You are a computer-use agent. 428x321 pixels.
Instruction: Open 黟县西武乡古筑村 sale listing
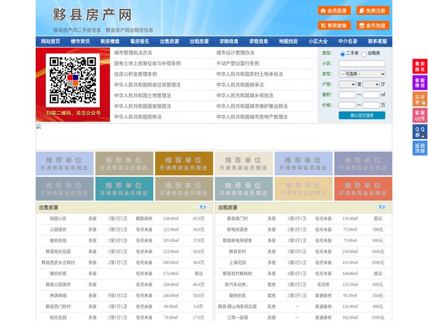58,263
